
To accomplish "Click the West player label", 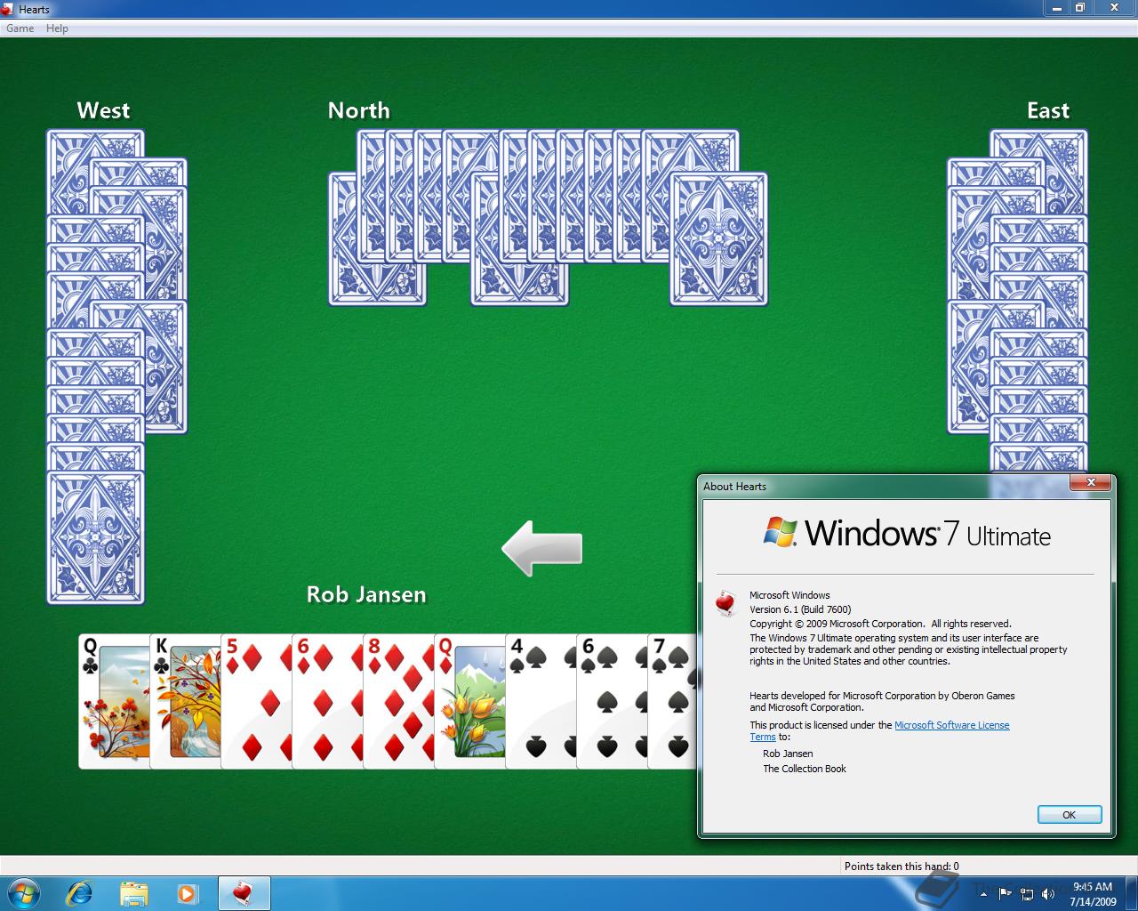I will 103,110.
